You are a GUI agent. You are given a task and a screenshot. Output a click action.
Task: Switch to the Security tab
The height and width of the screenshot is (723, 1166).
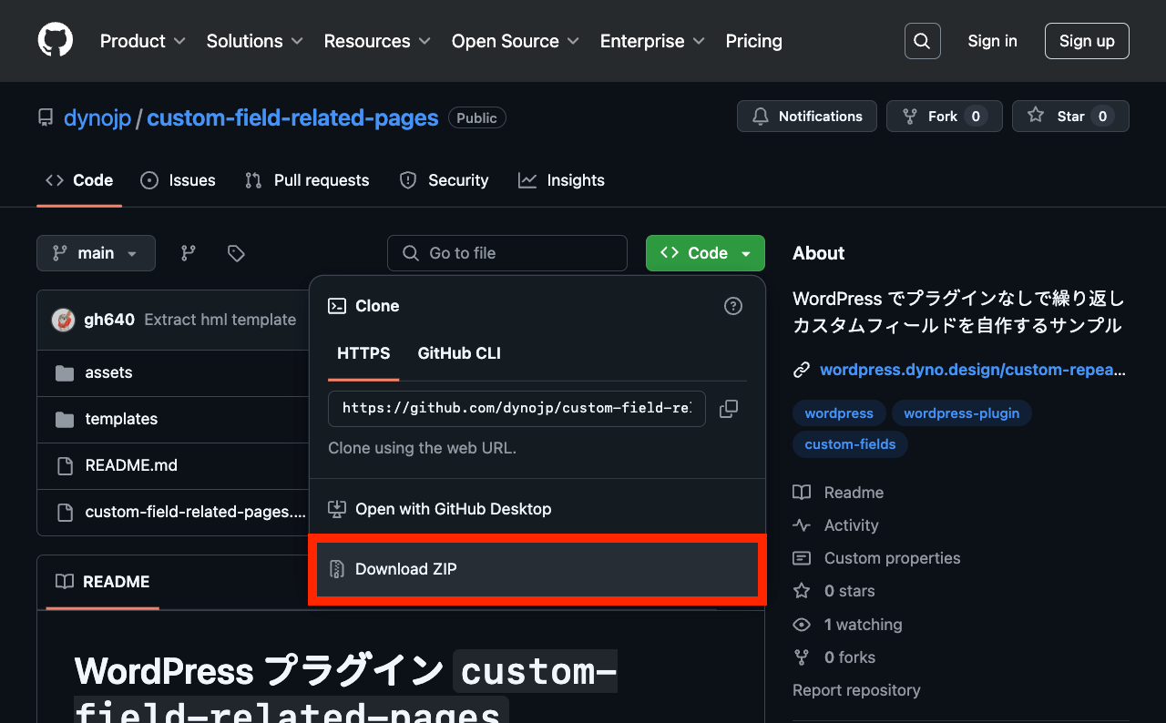click(444, 180)
